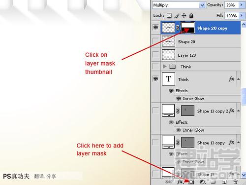246x185 pixels.
Task: Hide the Shape 20 copy layer
Action: tap(155, 27)
